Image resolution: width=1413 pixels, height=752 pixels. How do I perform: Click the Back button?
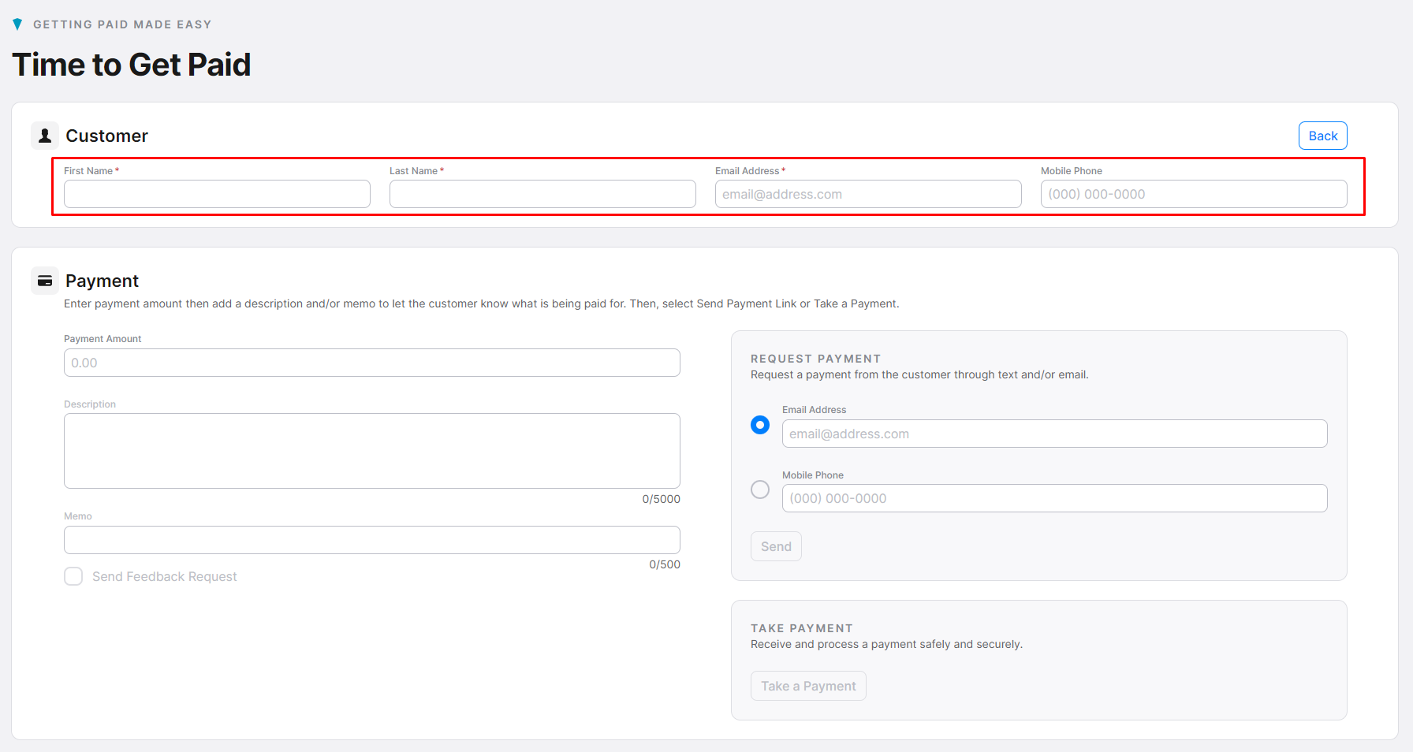pyautogui.click(x=1322, y=136)
